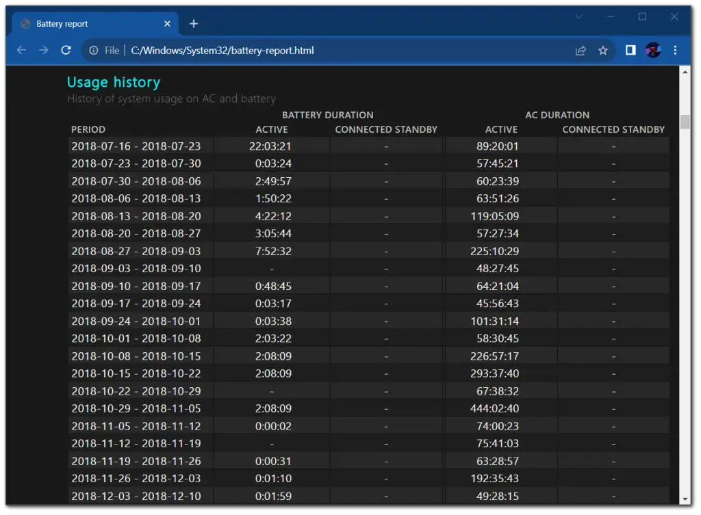
Task: Click the 444:02:40 AC active duration cell
Action: coord(494,408)
